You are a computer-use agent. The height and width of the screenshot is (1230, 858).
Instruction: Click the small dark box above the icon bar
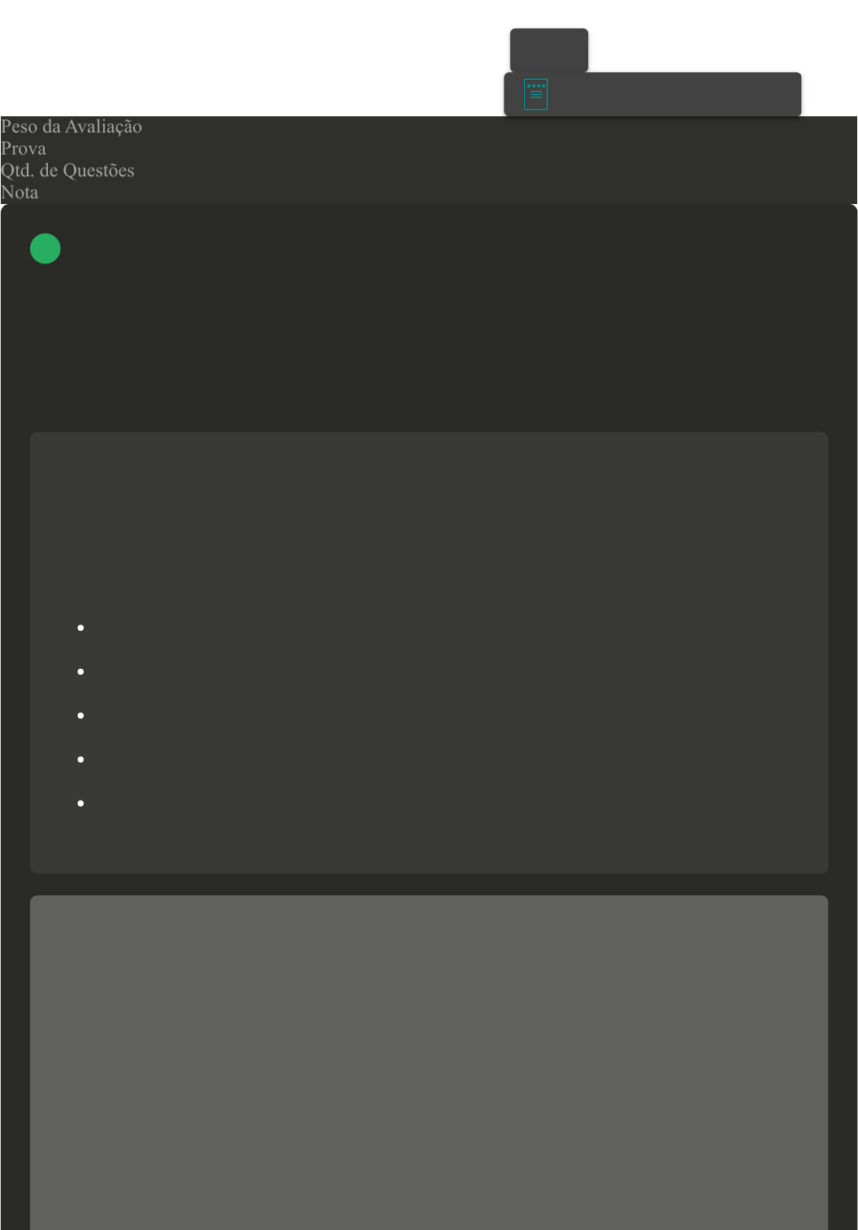tap(549, 50)
